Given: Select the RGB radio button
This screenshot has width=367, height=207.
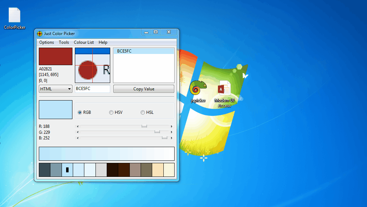Looking at the screenshot, I should click(80, 112).
